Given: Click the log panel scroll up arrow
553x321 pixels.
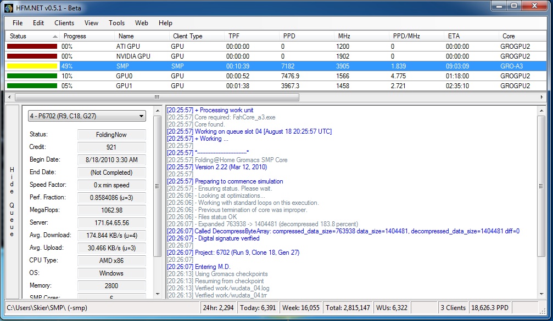Looking at the screenshot, I should (543, 110).
